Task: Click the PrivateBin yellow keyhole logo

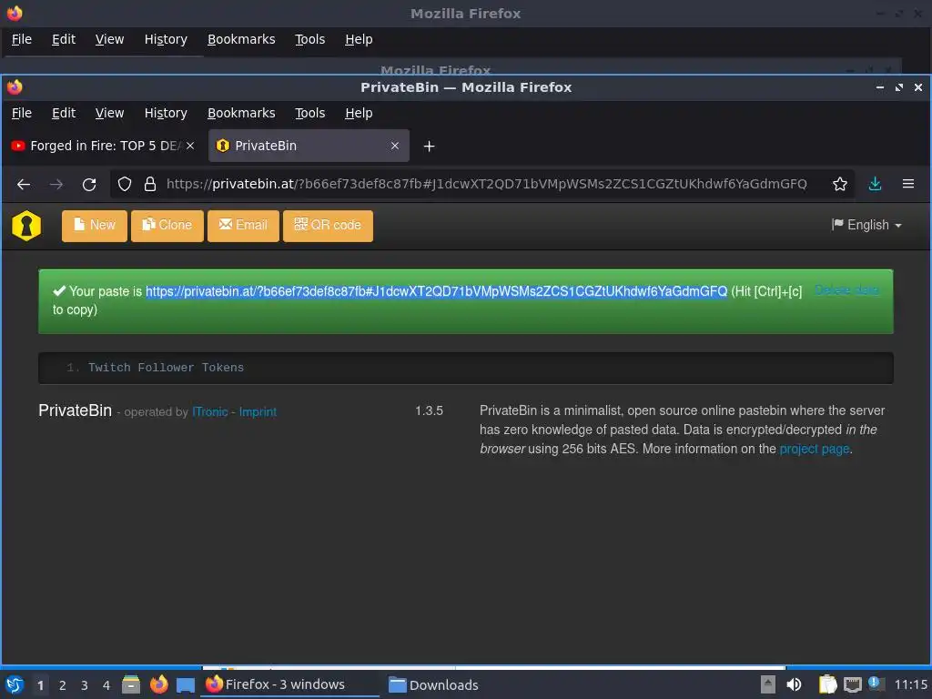Action: (x=26, y=226)
